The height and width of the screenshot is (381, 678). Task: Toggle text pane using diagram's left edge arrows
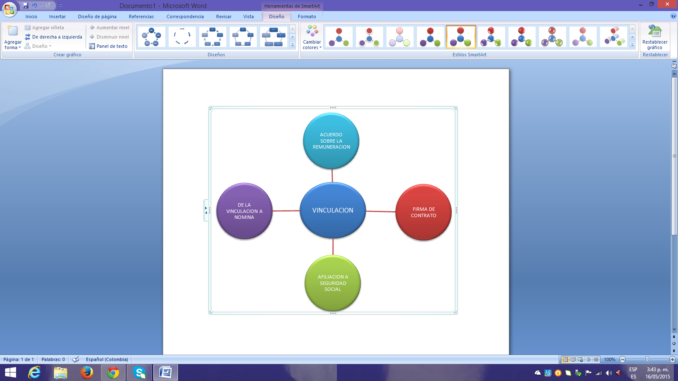206,210
